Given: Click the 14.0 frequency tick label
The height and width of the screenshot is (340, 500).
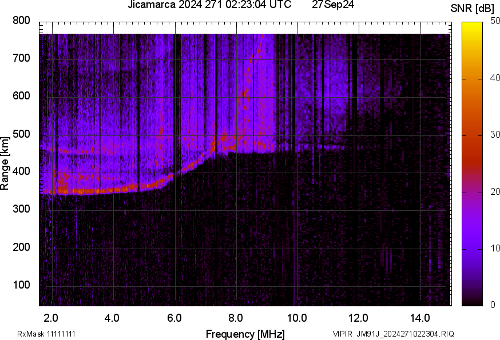Looking at the screenshot, I should coord(420,317).
